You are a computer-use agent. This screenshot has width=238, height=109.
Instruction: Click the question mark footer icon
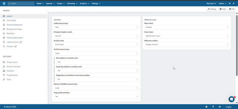213,107
